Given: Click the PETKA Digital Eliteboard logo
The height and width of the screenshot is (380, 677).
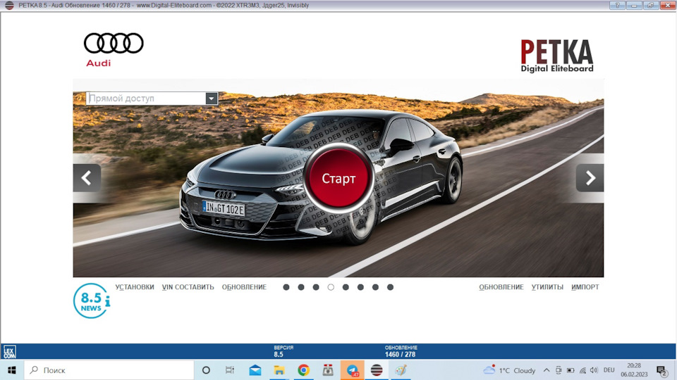Looking at the screenshot, I should [x=557, y=56].
